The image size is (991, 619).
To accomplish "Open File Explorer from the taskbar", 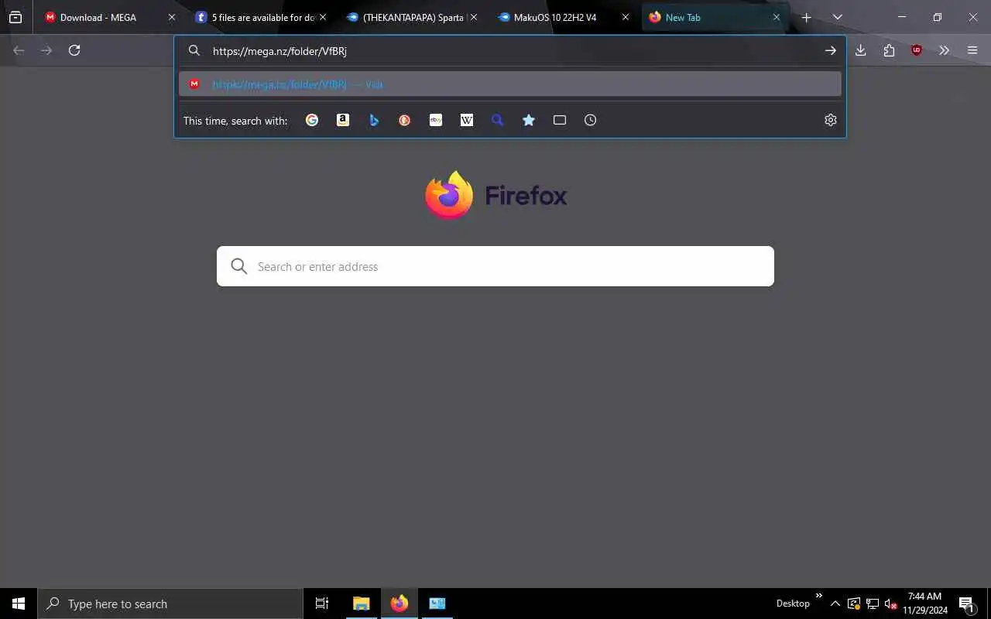I will [361, 604].
